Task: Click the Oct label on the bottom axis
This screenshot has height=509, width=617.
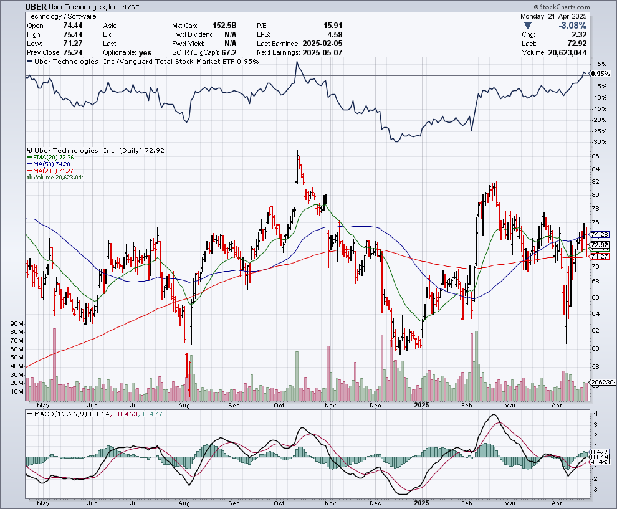Action: click(279, 502)
